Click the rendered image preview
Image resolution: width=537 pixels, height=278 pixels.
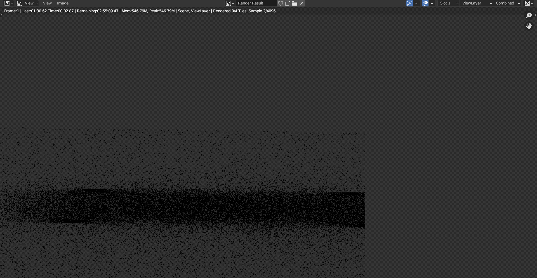182,203
